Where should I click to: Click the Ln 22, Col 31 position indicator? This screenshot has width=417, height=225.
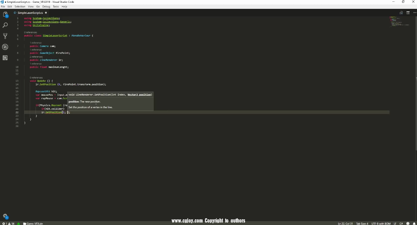345,223
